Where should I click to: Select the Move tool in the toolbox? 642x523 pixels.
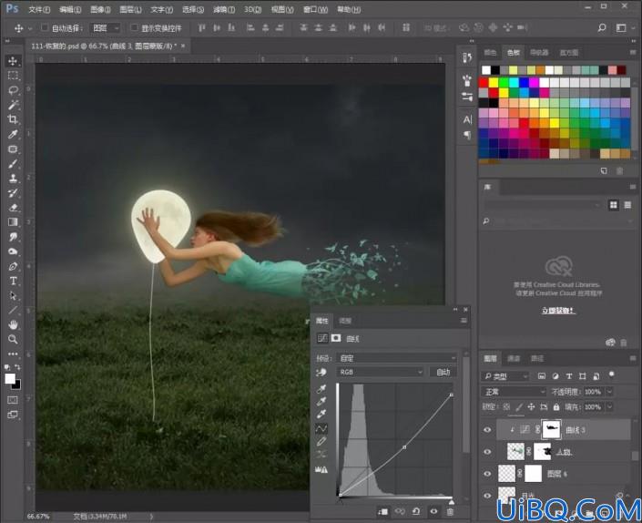coord(13,61)
